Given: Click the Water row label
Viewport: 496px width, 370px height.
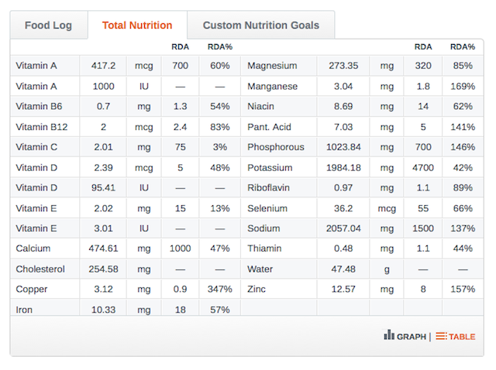Looking at the screenshot, I should point(260,269).
